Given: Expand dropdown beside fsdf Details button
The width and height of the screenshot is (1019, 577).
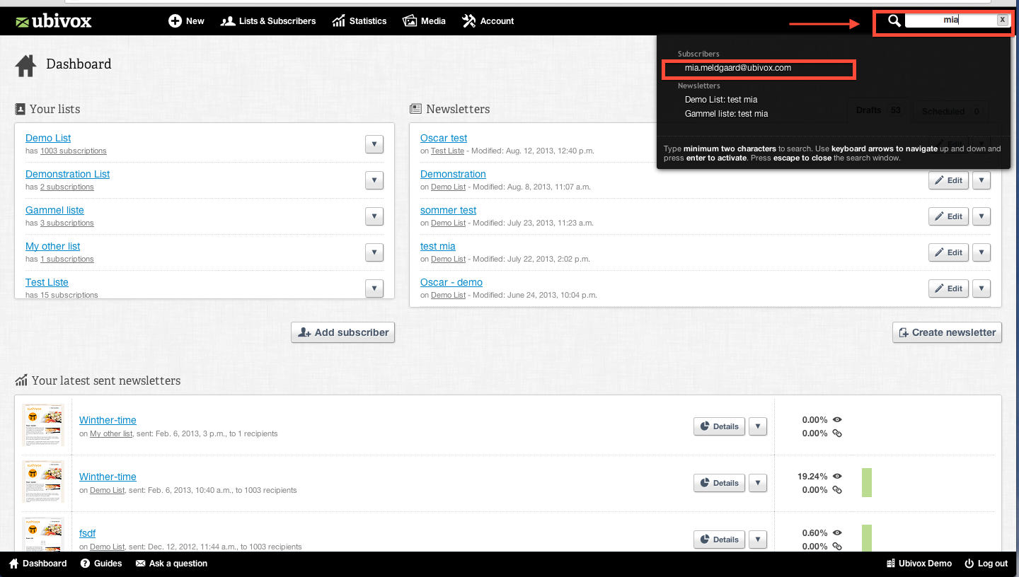Looking at the screenshot, I should 758,540.
